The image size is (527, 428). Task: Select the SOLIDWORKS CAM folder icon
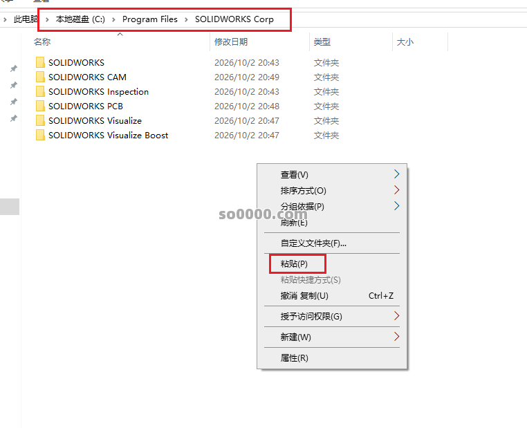click(x=40, y=77)
